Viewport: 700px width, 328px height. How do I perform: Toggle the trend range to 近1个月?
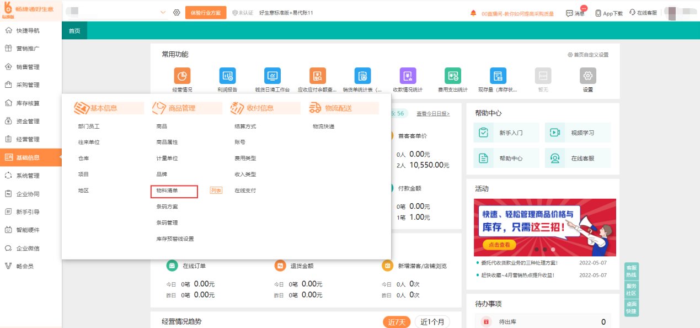432,322
